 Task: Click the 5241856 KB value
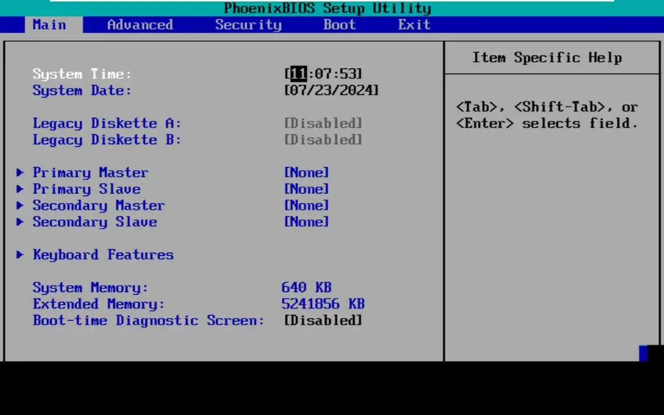pyautogui.click(x=323, y=305)
